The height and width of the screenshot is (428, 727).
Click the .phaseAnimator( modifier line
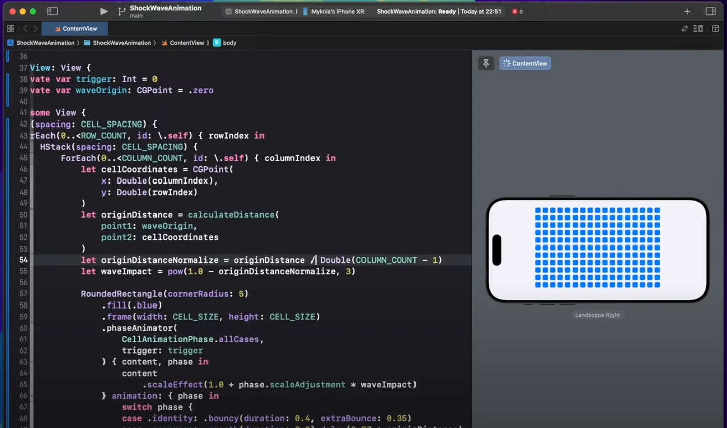tap(139, 328)
